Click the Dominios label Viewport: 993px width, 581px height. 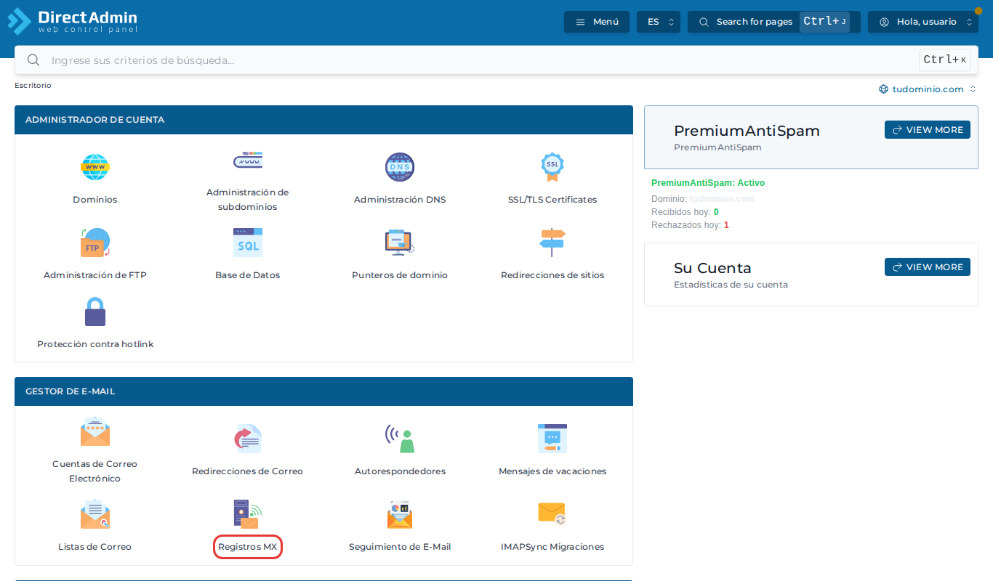(x=95, y=200)
